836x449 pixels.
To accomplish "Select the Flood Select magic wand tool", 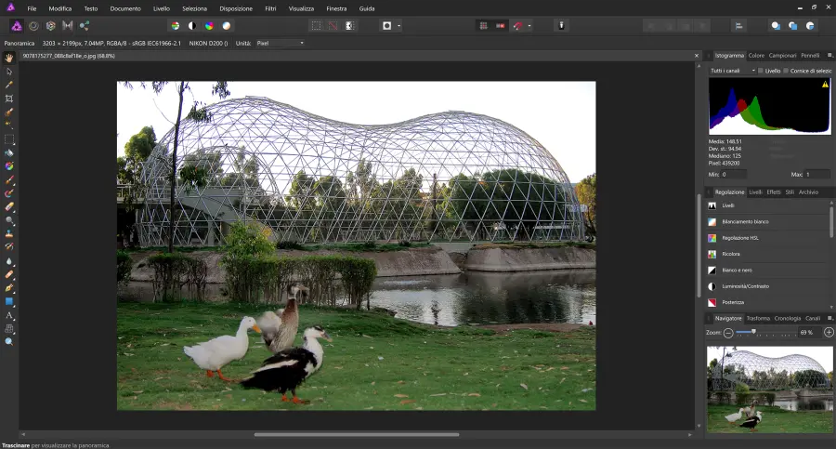I will pos(9,125).
